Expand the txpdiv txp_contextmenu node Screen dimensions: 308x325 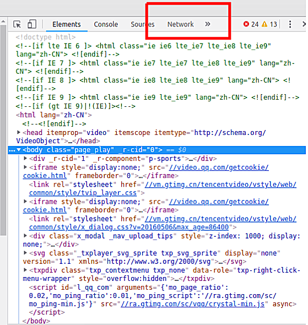pyautogui.click(x=25, y=270)
